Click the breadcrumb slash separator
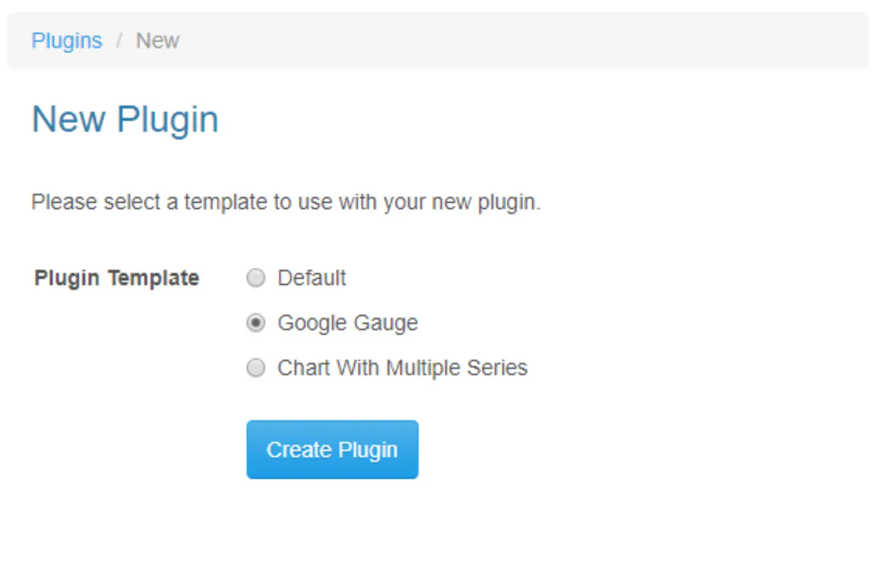This screenshot has width=887, height=569. click(x=119, y=41)
